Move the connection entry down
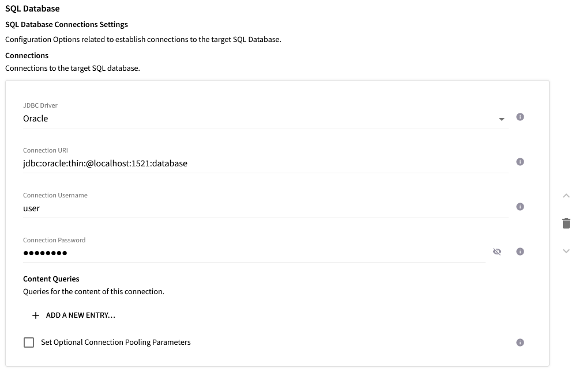Screen dimensions: 579x373 click(566, 251)
